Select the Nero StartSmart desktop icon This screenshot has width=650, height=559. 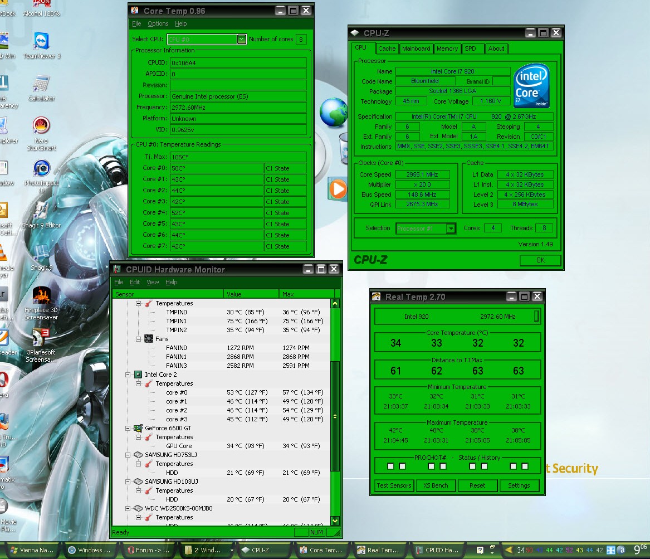[41, 134]
